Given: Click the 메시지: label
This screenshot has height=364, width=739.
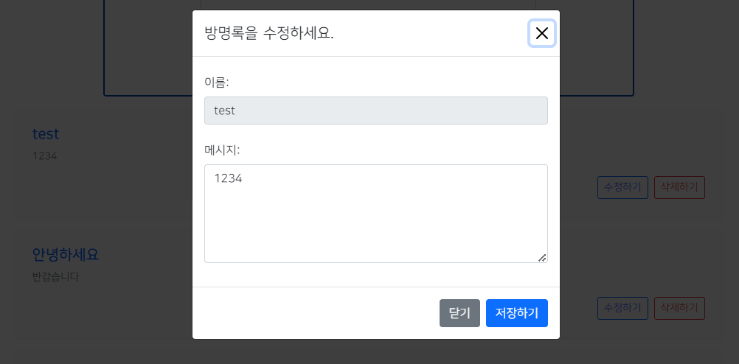Looking at the screenshot, I should pos(222,150).
